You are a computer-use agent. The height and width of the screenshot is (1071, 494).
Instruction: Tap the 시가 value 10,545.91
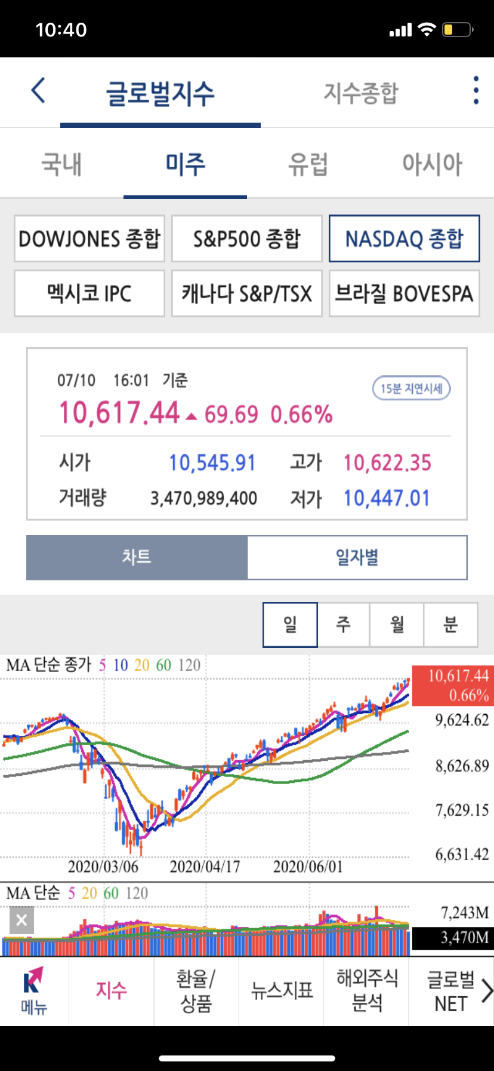[x=212, y=463]
